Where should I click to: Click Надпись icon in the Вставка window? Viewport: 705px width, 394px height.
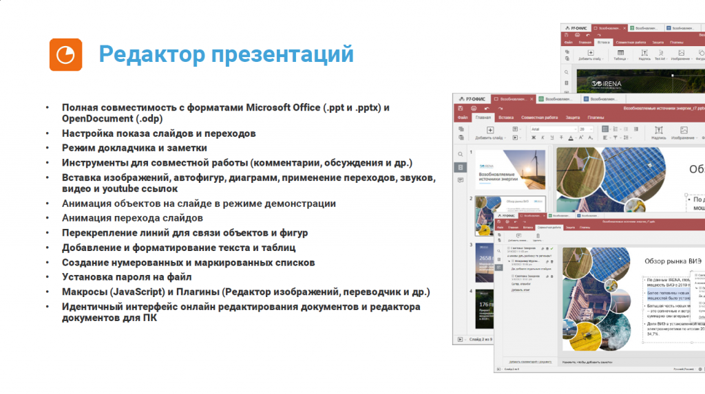(644, 53)
